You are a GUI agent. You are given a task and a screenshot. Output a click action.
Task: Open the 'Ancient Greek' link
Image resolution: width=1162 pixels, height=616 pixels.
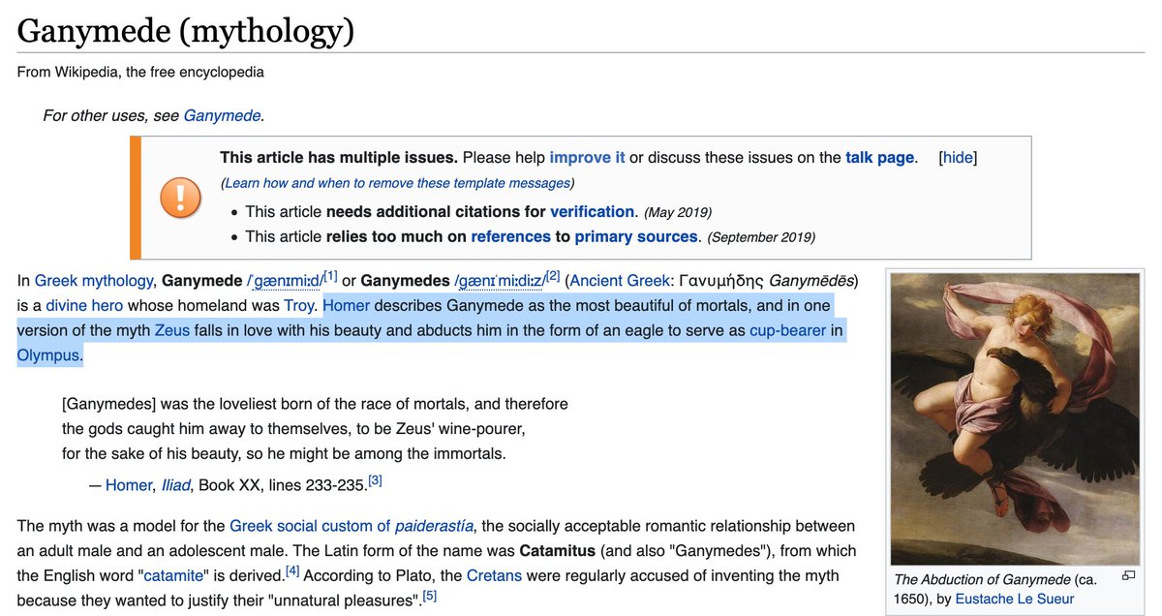(620, 281)
